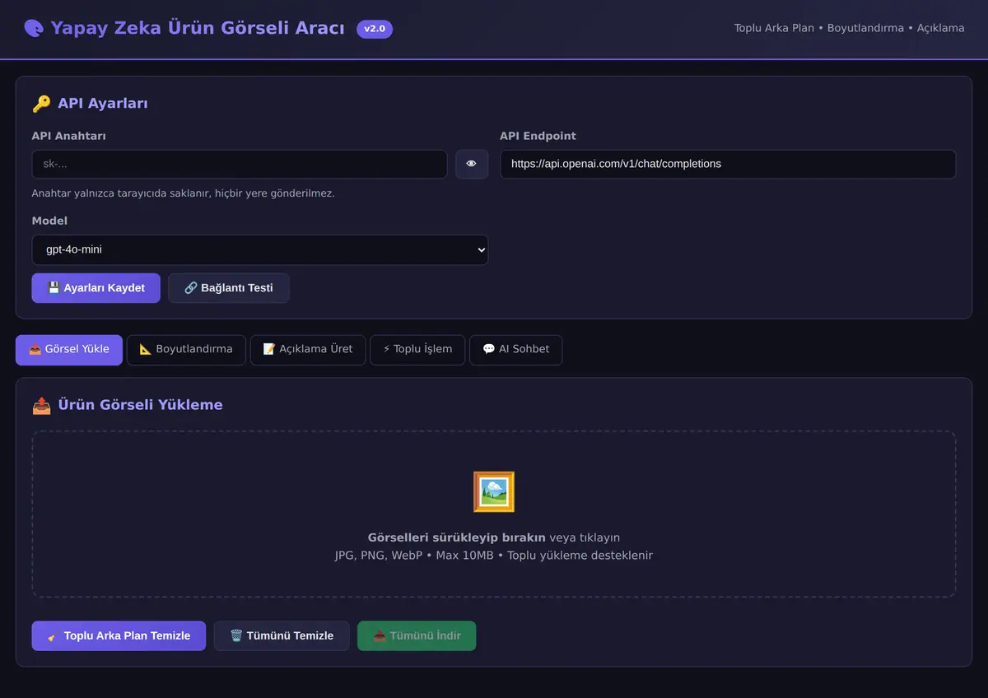Click the "API Ayarları" section heading
The height and width of the screenshot is (698, 988).
tap(103, 104)
